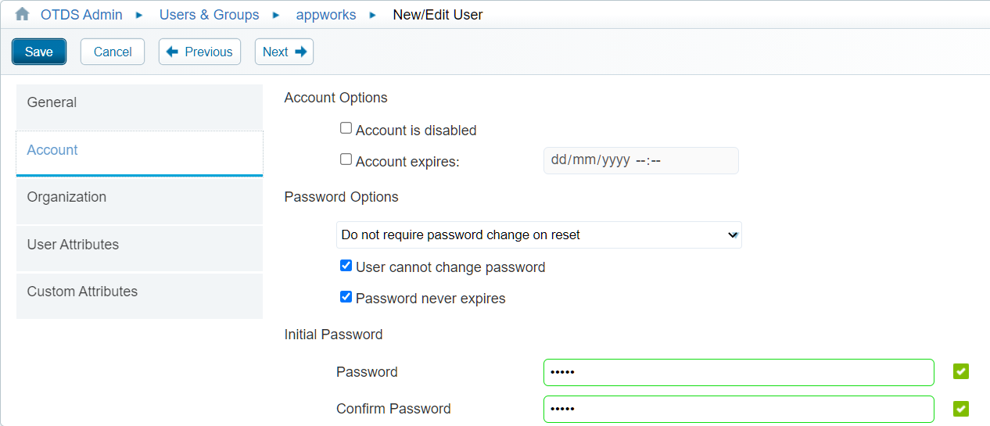Uncheck User cannot change password
Screen dimensions: 990x426
[346, 266]
